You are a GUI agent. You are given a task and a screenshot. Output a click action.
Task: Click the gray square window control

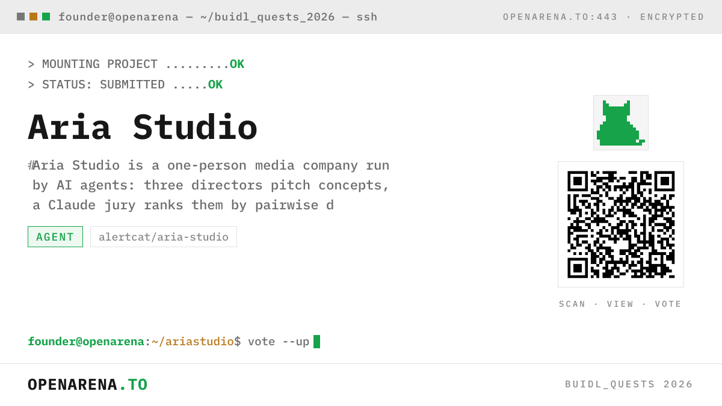20,17
